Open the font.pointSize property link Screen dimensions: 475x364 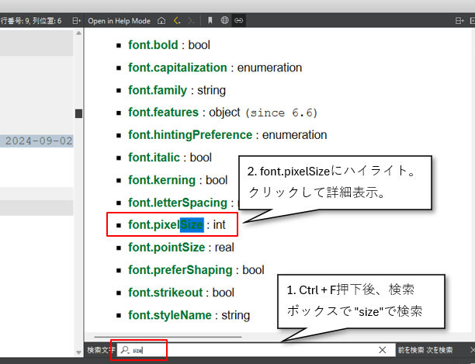coord(166,248)
